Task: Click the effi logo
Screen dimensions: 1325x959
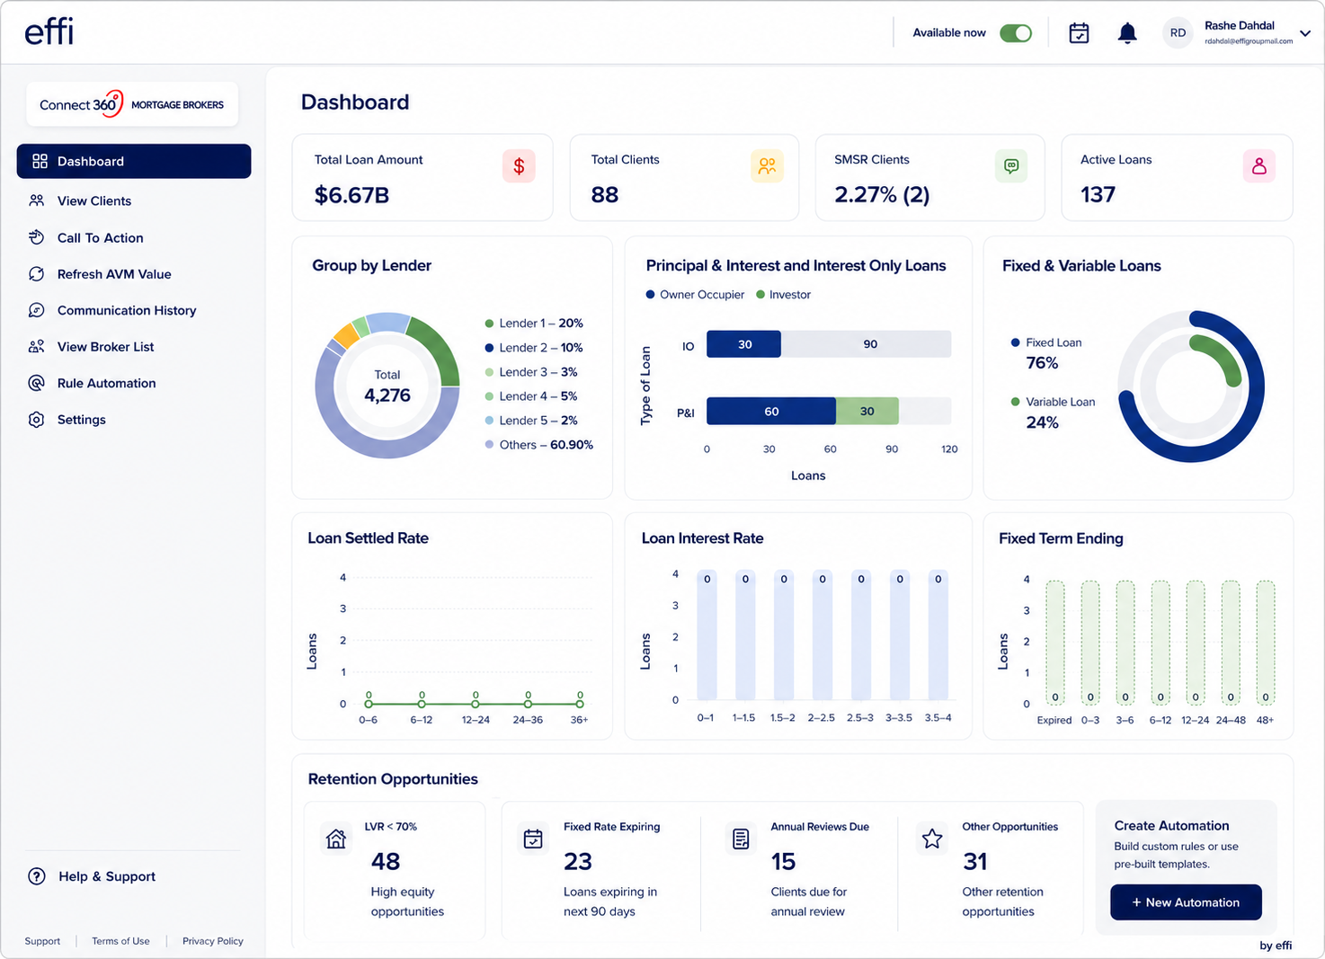Action: point(49,31)
